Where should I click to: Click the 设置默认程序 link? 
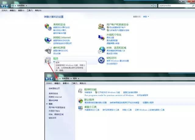(148, 103)
